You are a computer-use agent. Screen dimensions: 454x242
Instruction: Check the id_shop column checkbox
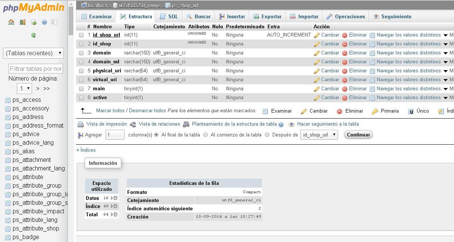click(x=81, y=44)
